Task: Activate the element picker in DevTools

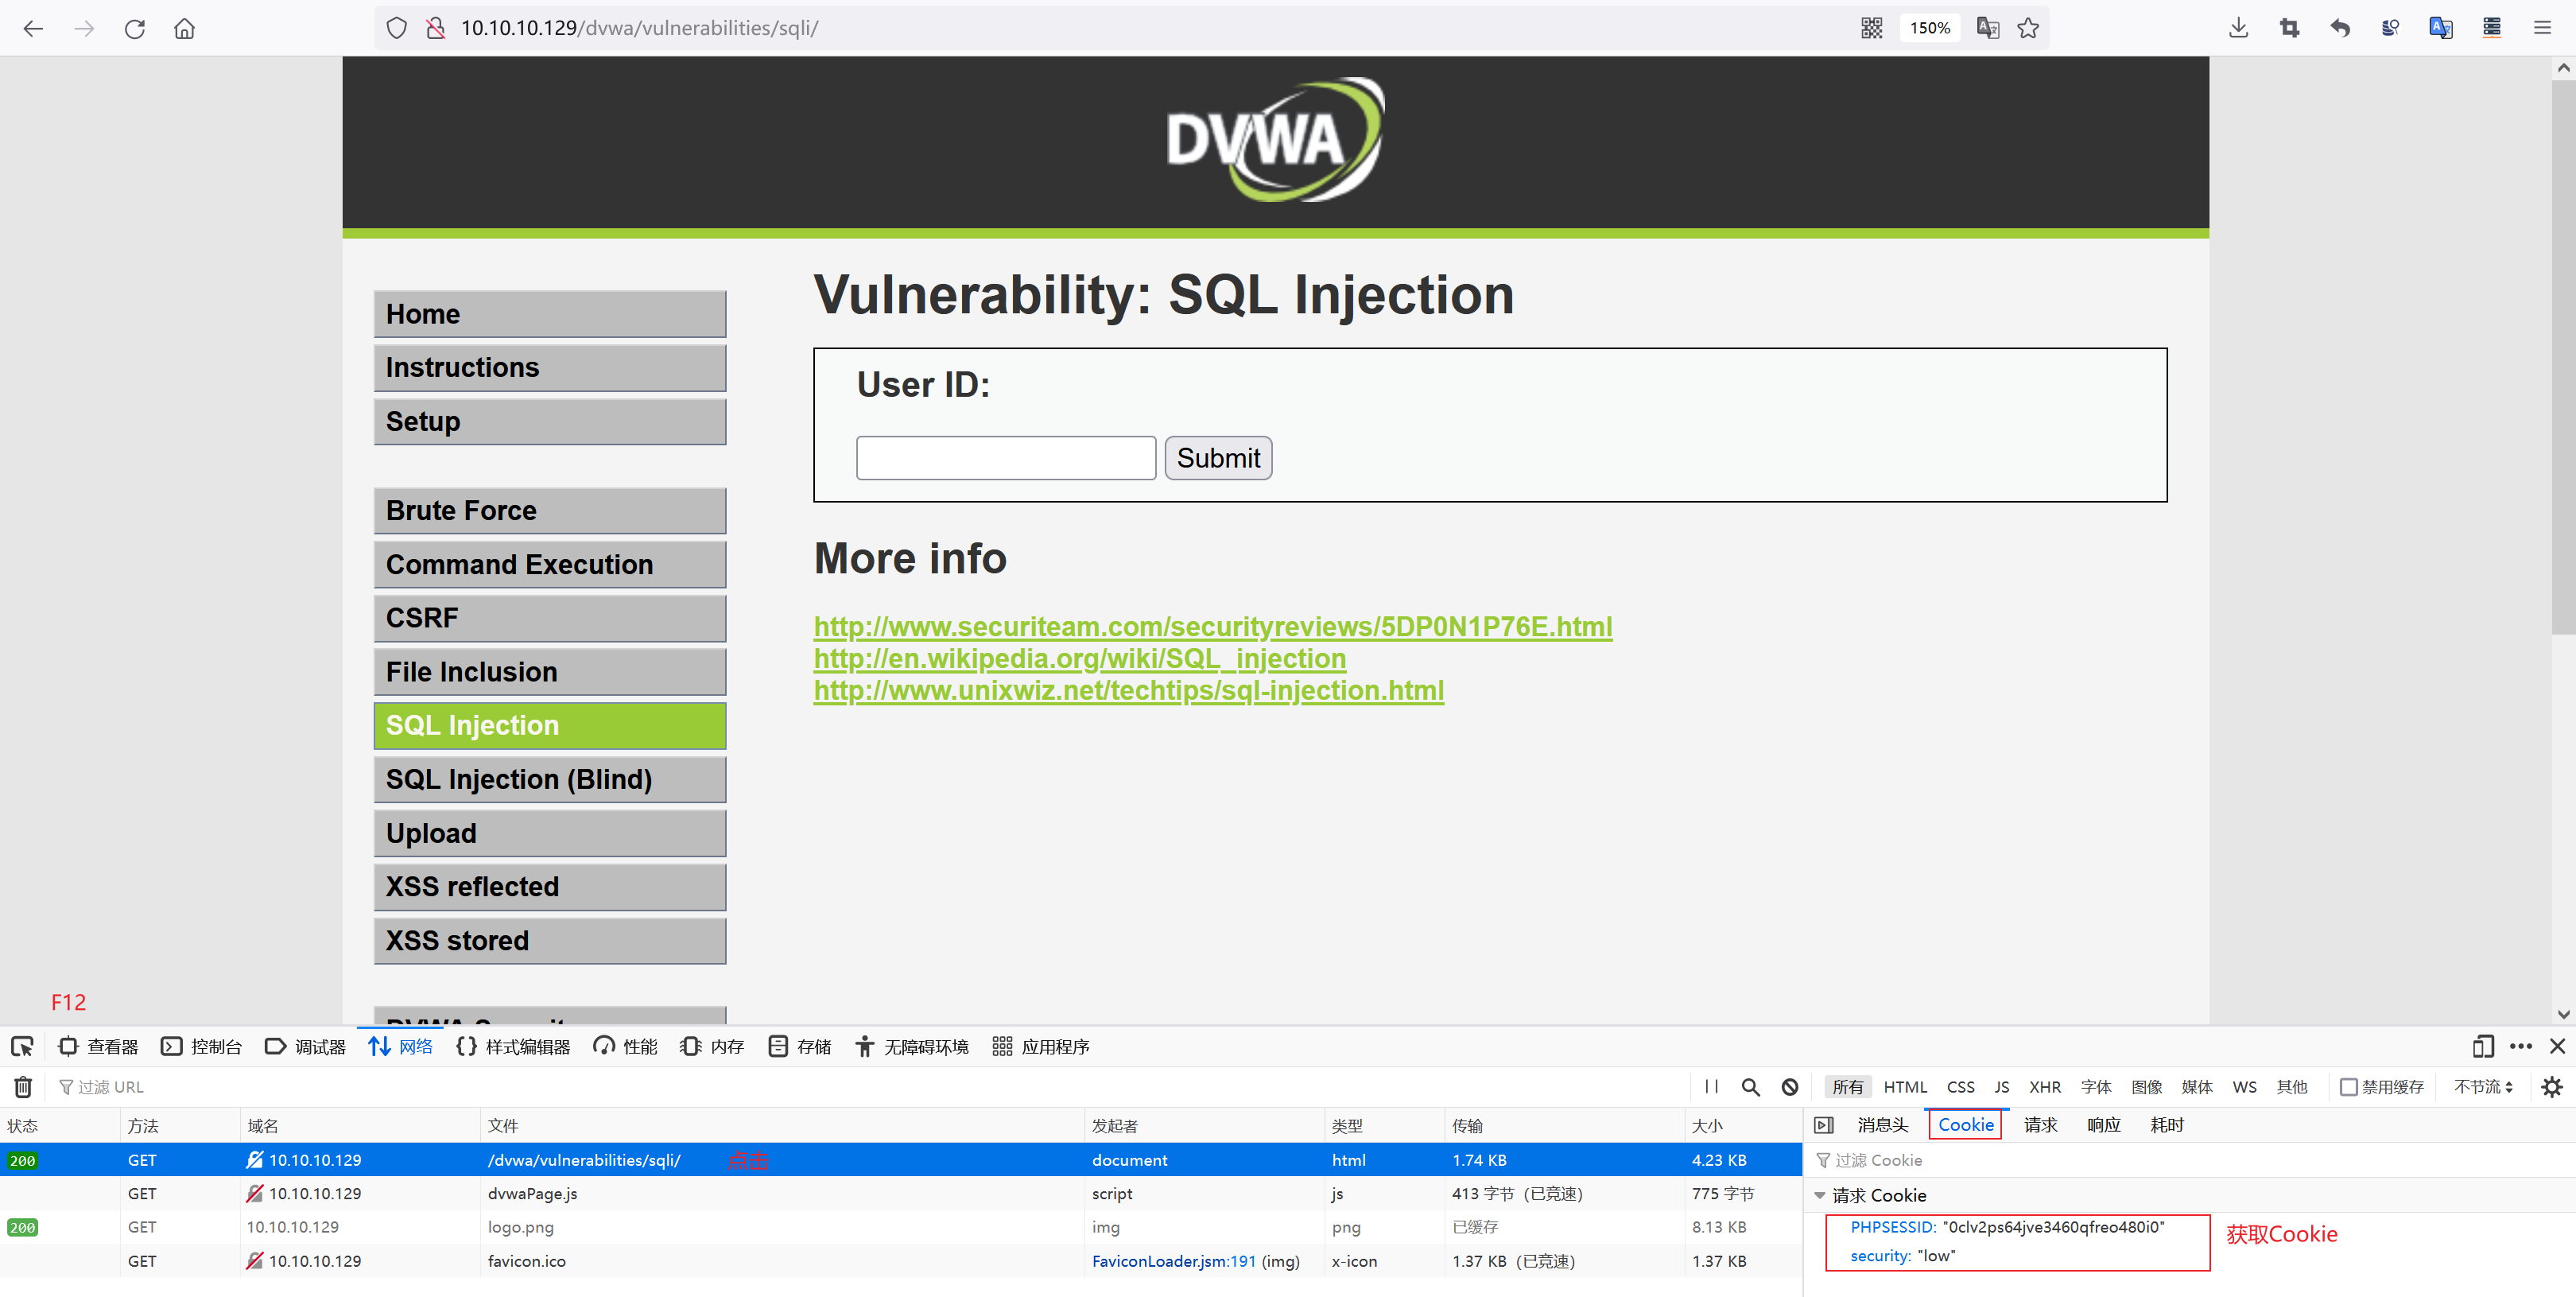Action: point(22,1047)
